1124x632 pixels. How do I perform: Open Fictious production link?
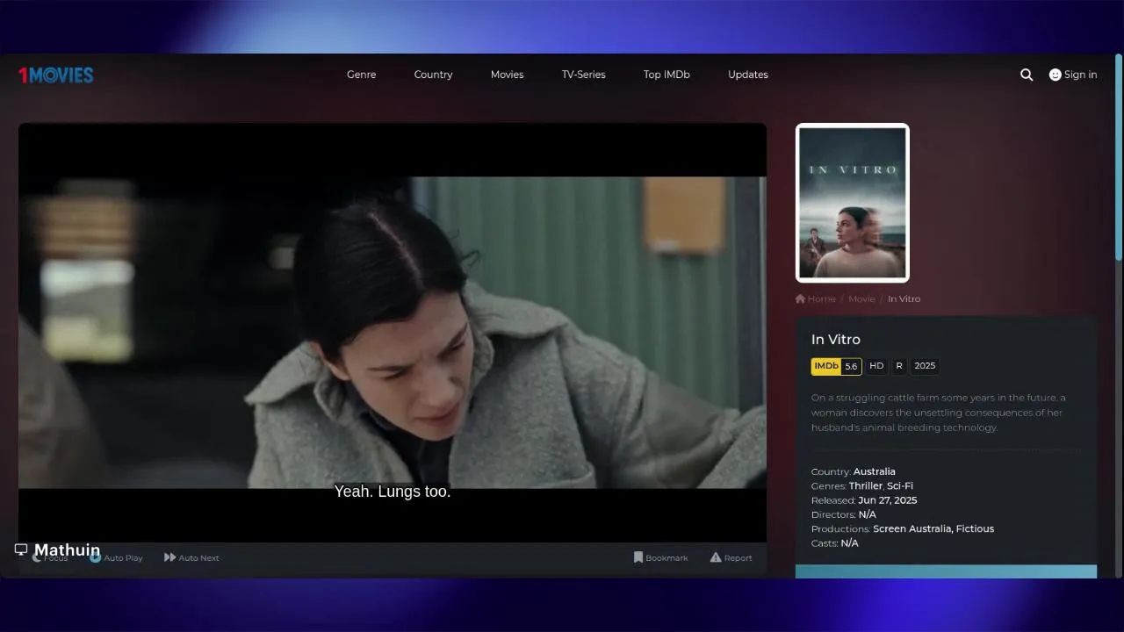[976, 528]
